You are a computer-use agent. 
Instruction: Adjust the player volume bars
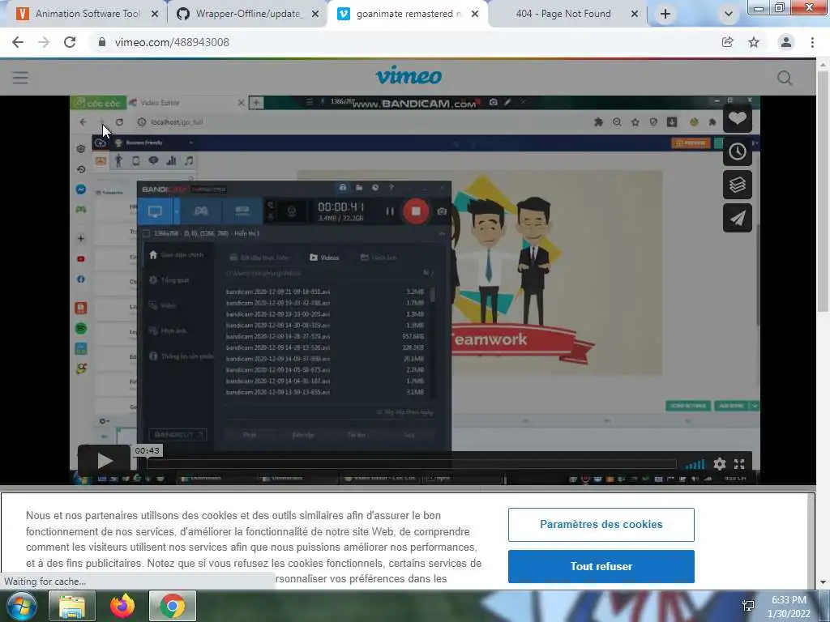coord(695,465)
